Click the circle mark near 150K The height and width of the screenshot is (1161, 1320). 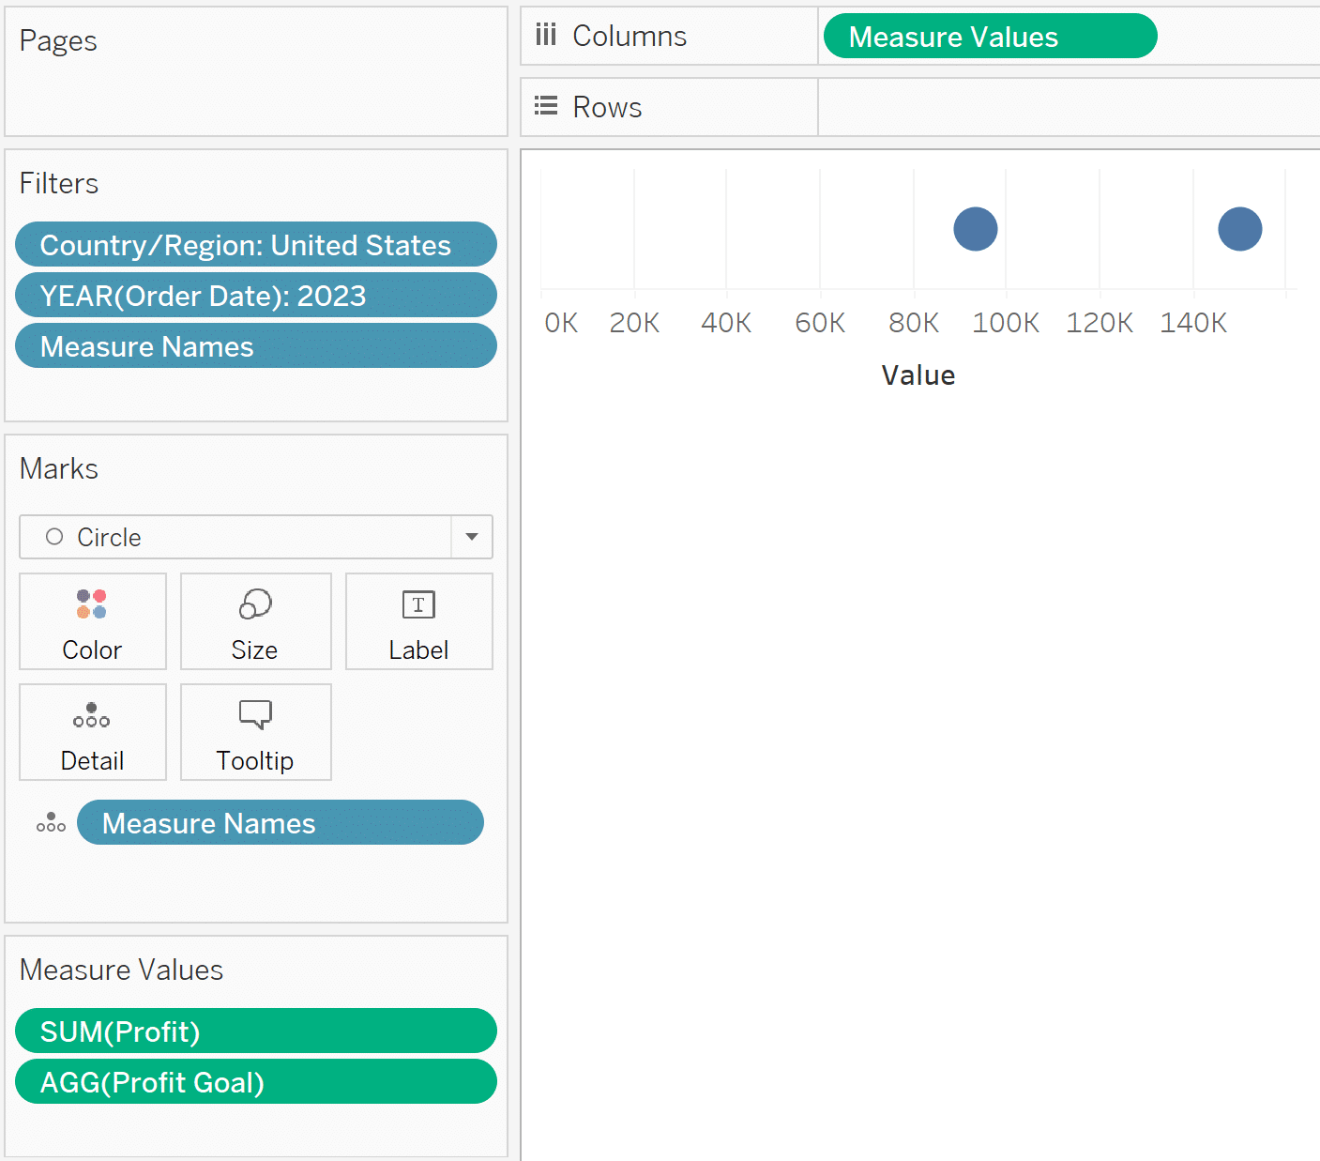click(x=1240, y=229)
